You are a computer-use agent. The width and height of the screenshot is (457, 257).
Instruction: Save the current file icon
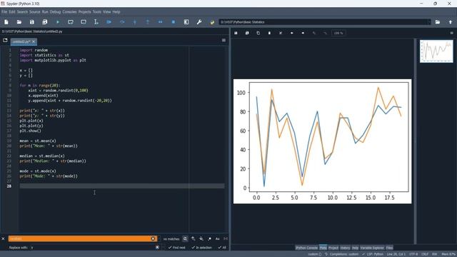point(31,22)
